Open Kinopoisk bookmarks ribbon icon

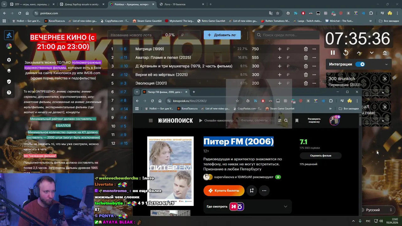point(297,121)
